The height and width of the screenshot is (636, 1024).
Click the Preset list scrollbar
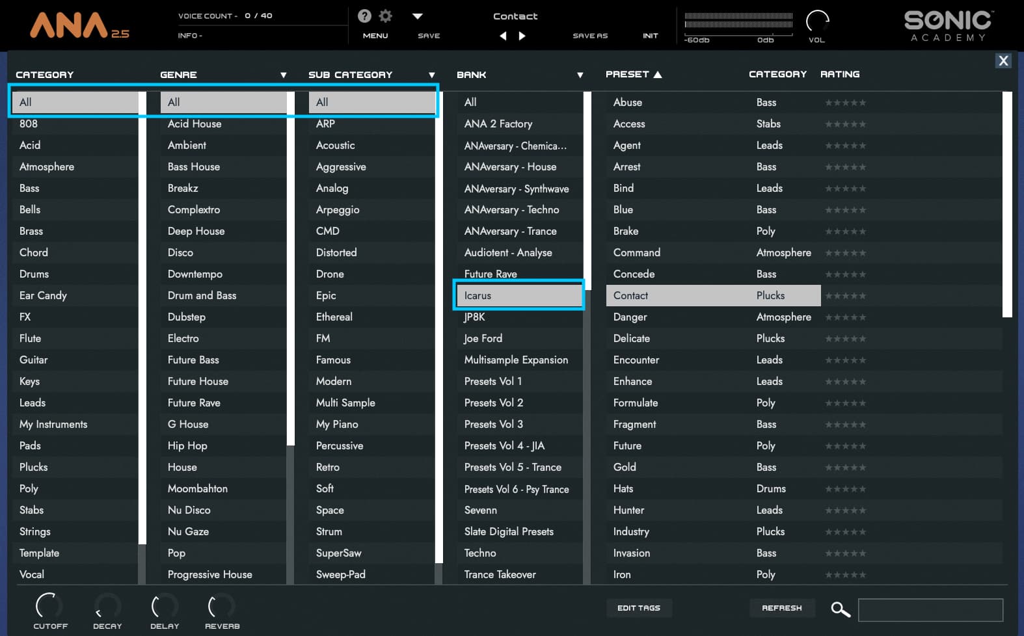pyautogui.click(x=1008, y=204)
